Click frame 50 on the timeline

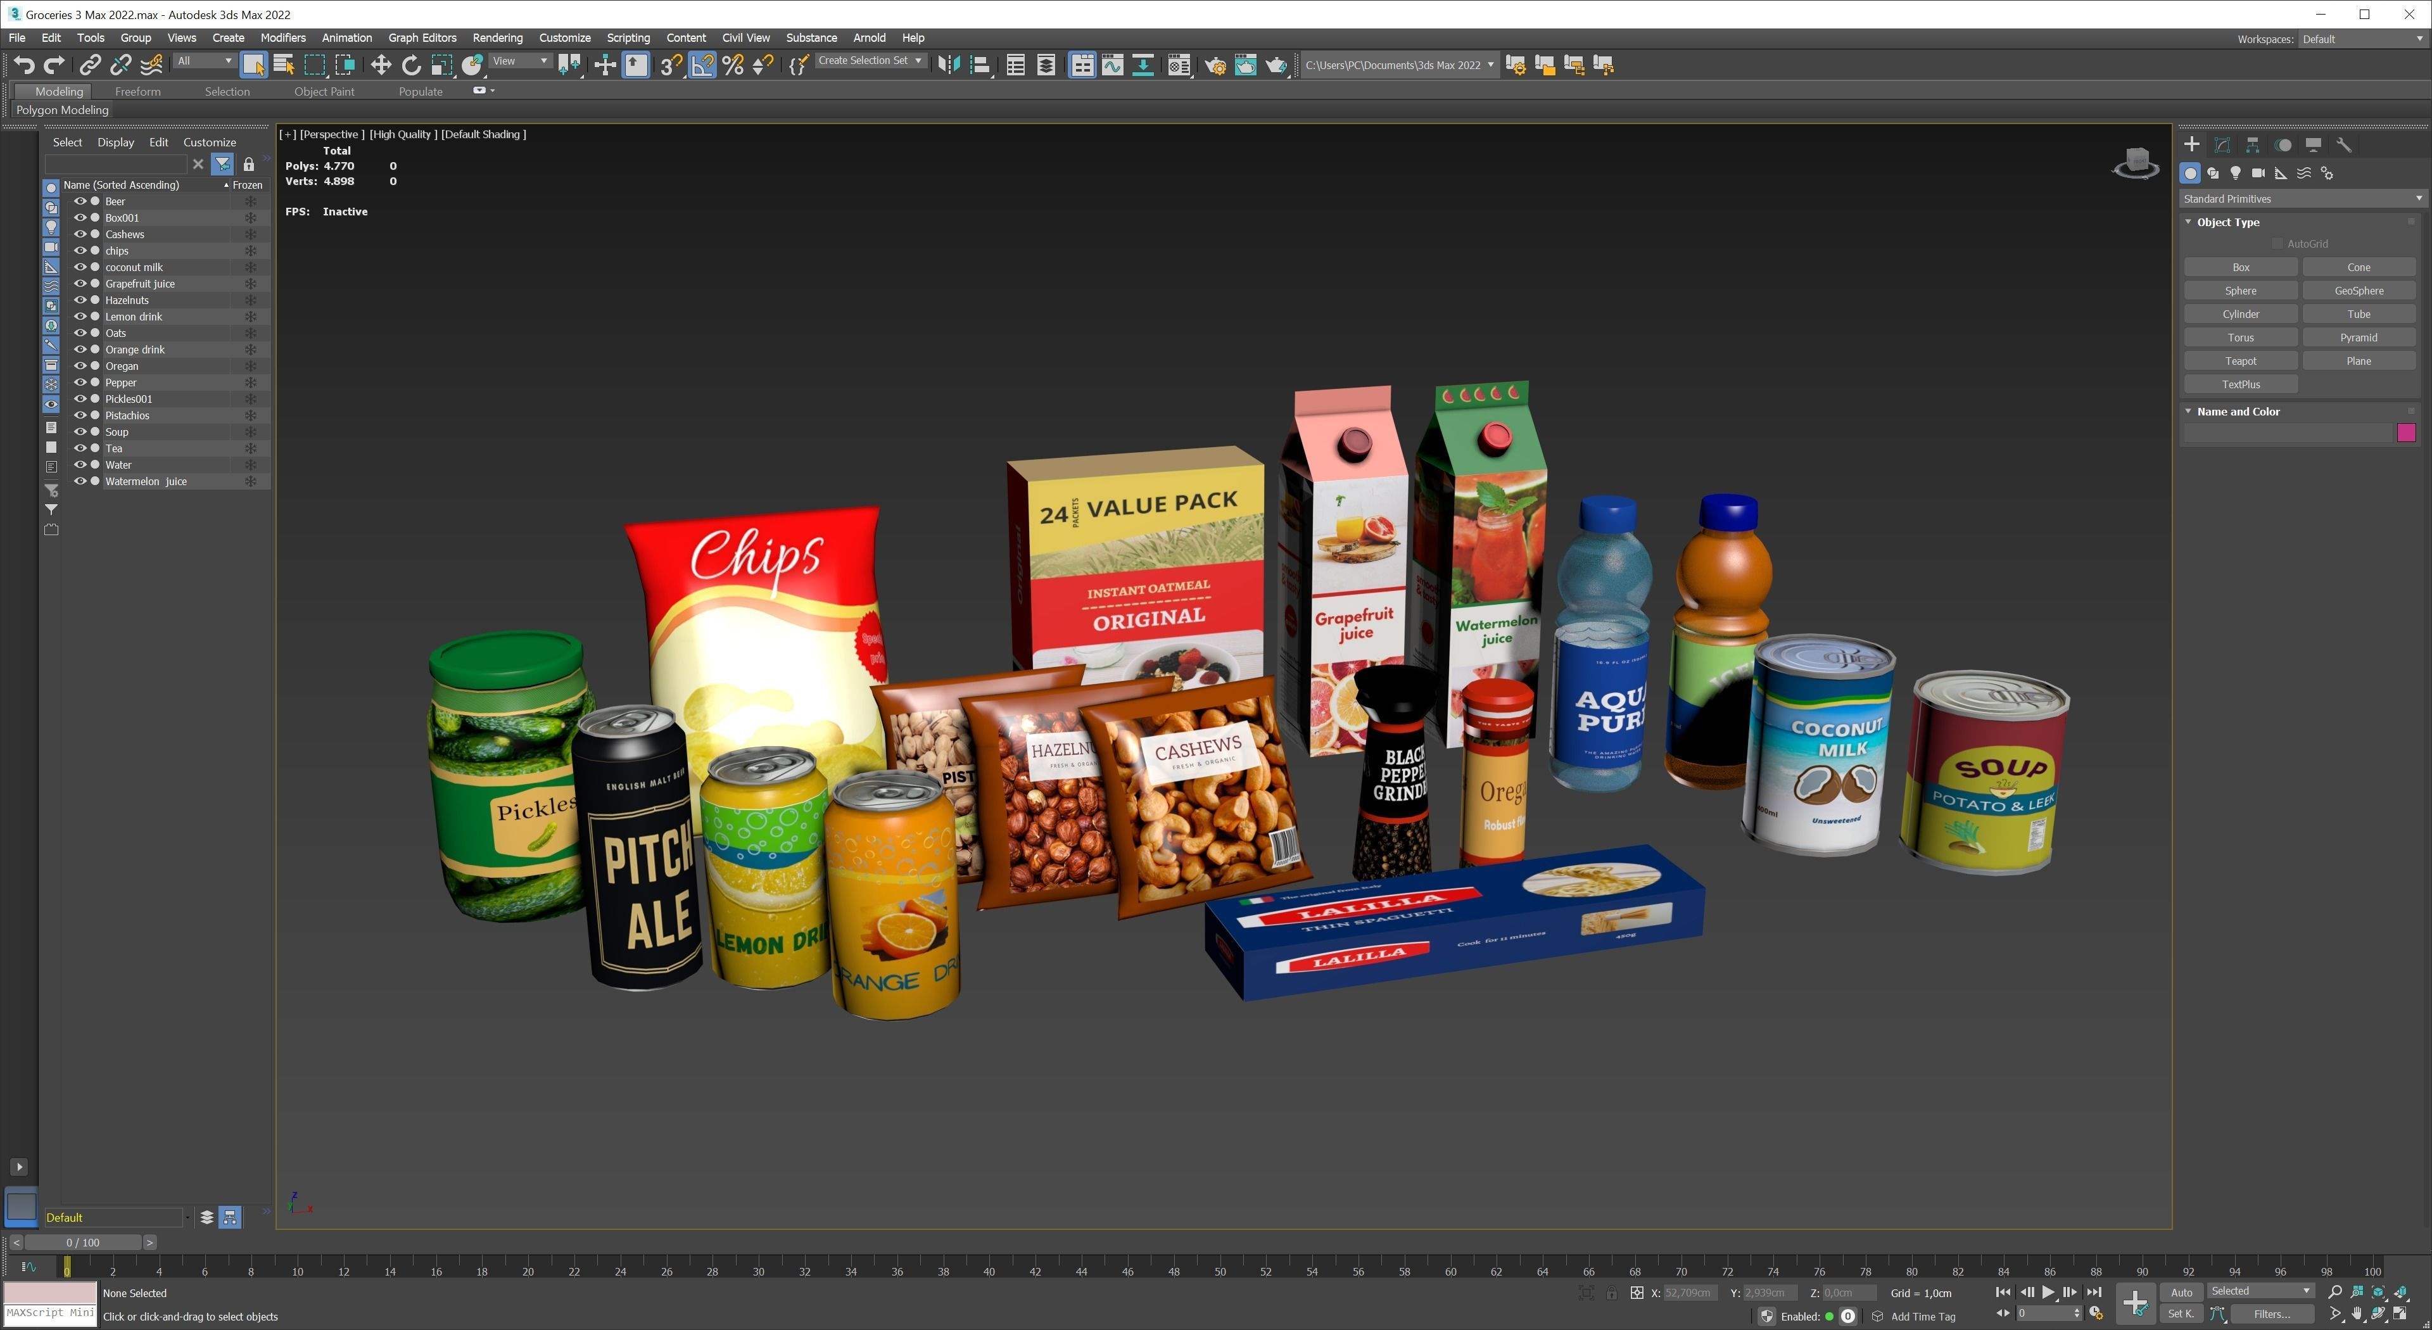pyautogui.click(x=1220, y=1272)
